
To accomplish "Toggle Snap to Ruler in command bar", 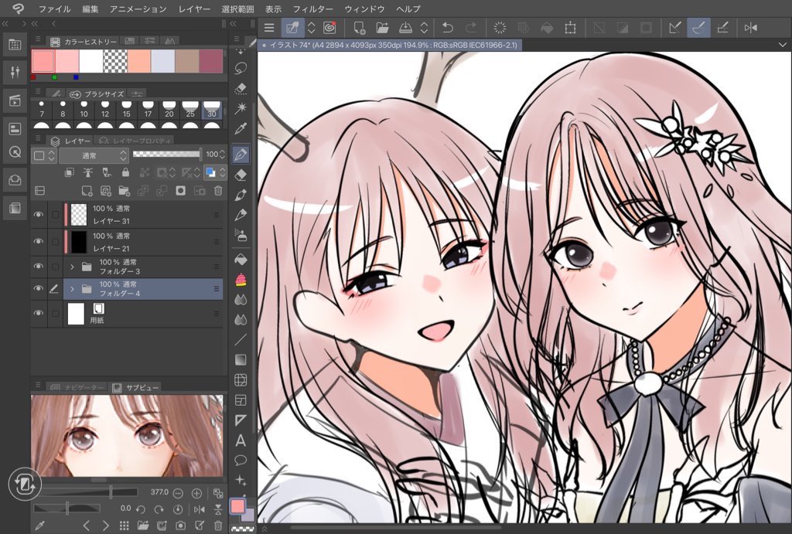I will 674,28.
